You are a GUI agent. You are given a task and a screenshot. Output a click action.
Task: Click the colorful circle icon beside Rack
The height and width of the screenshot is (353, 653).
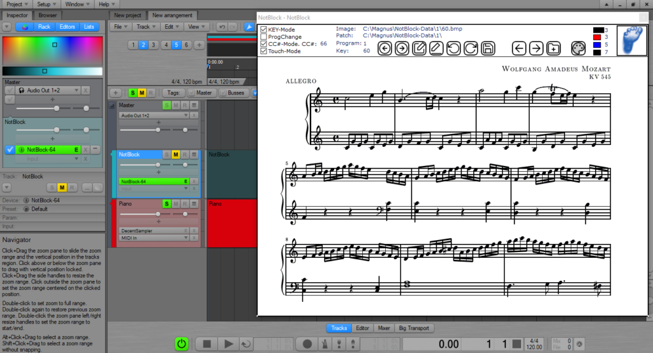pos(25,27)
